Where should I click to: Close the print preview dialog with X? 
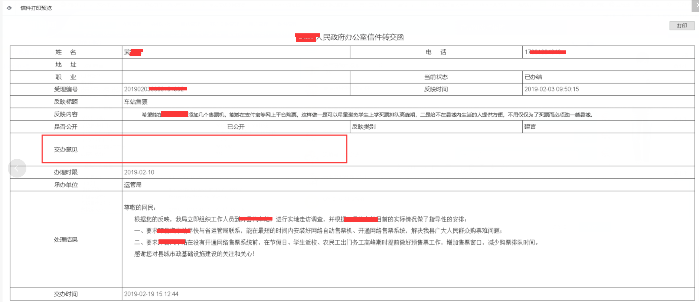[696, 6]
